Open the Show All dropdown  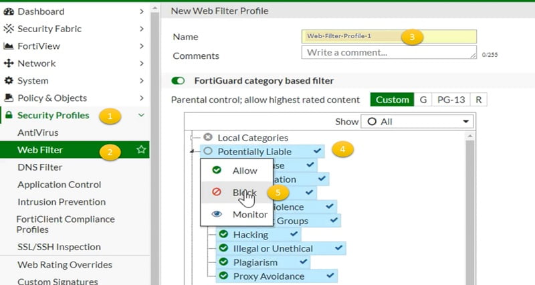(417, 122)
